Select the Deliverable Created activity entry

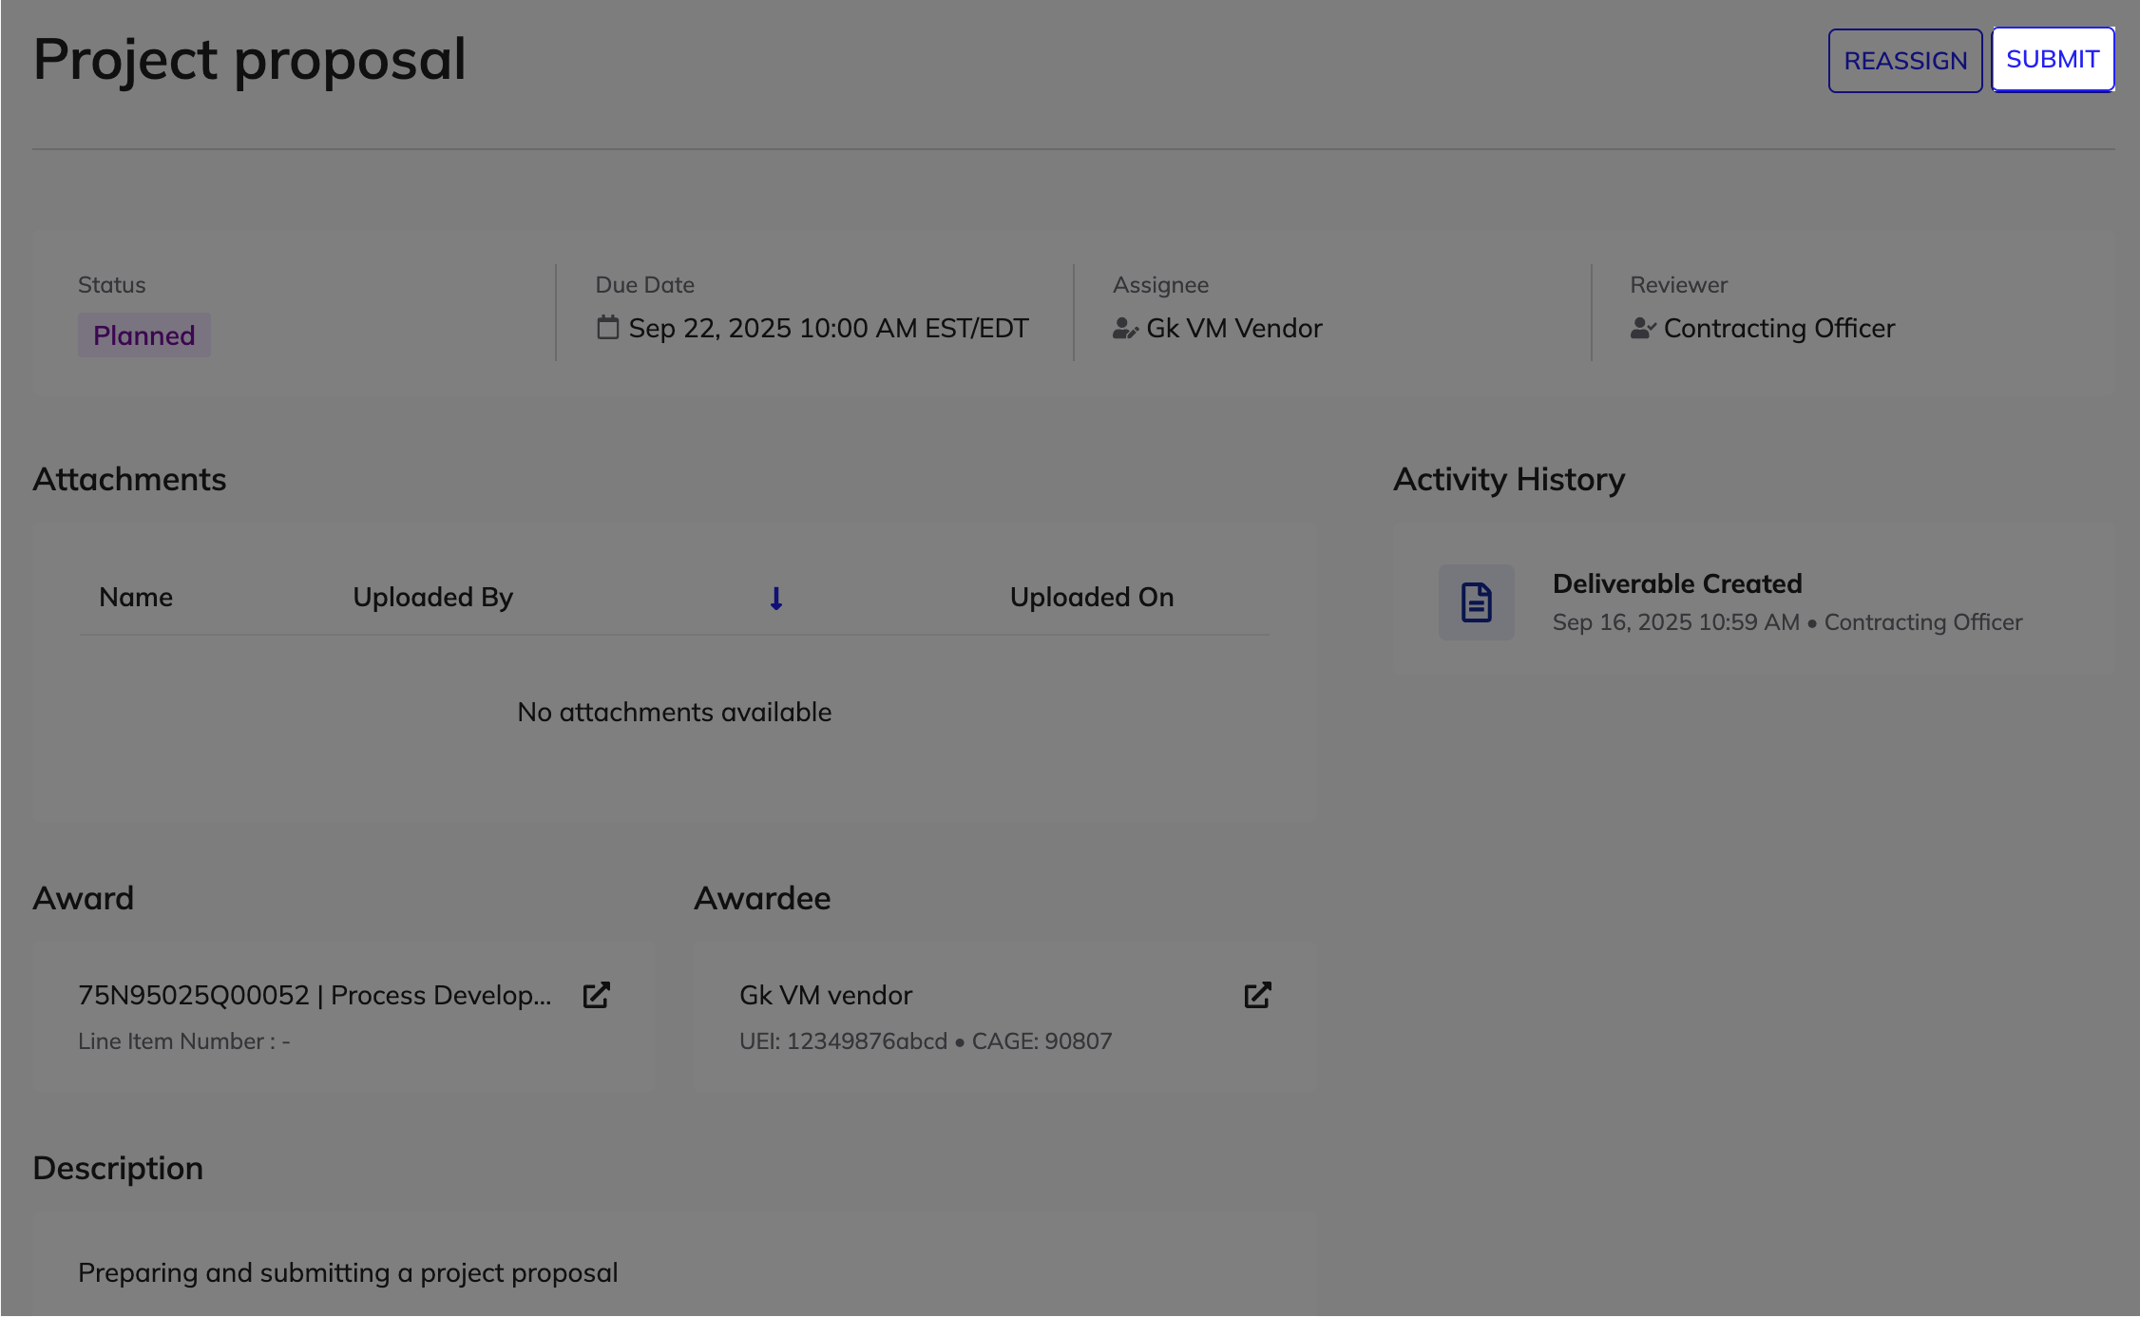[1677, 583]
